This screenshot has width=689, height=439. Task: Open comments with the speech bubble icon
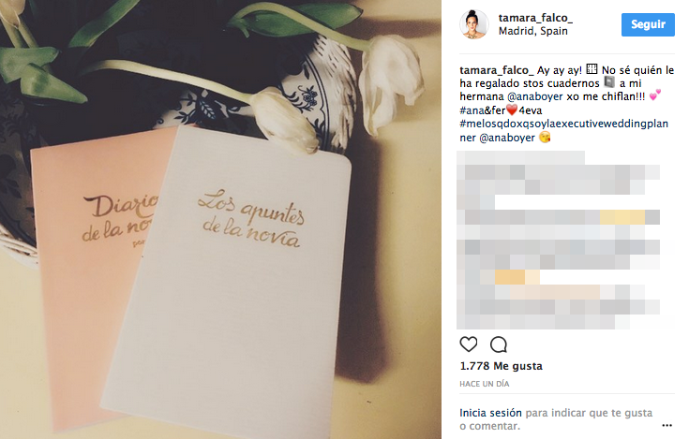pyautogui.click(x=499, y=344)
